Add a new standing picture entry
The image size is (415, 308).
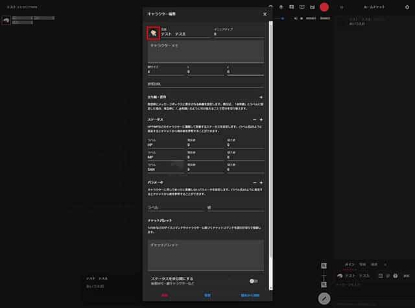point(261,97)
